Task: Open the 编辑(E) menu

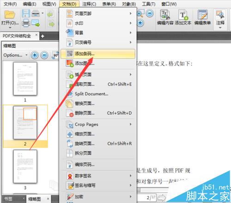Action: [x=30, y=4]
